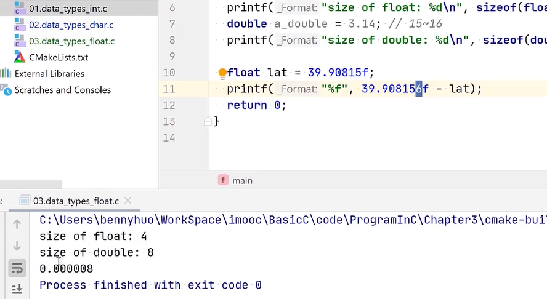This screenshot has height=299, width=547.
Task: Click the scroll to end icon
Action: pos(17,289)
